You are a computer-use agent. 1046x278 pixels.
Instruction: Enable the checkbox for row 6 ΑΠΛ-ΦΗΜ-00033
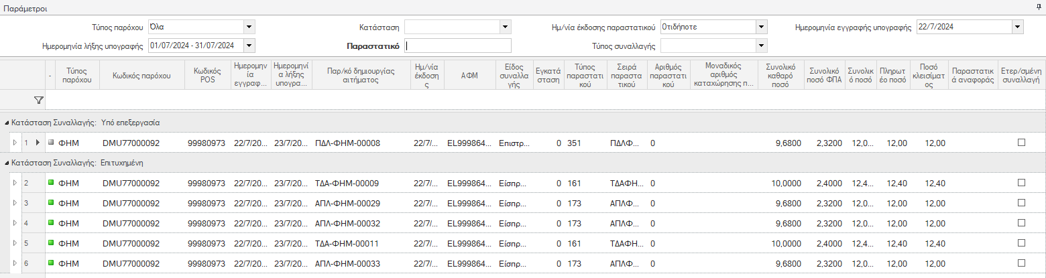pos(1021,263)
